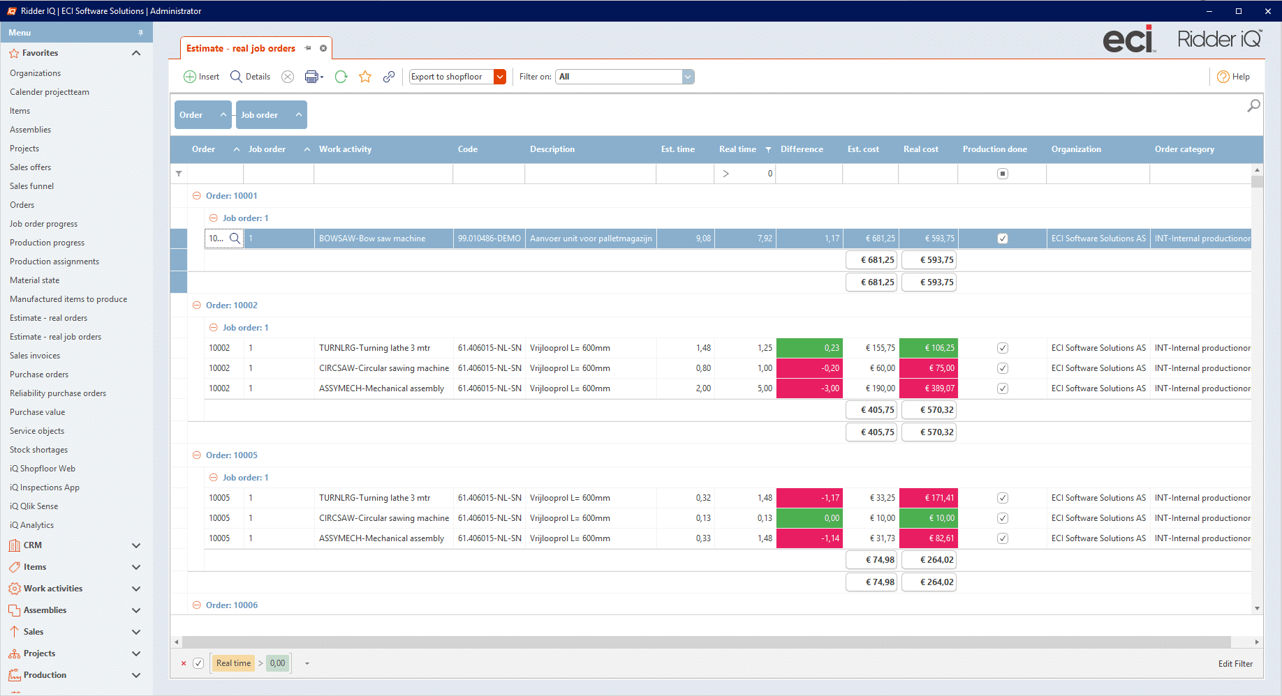Uncheck Production done for TURNLRG order 10002
Screen dimensions: 1282x696
coord(1003,348)
